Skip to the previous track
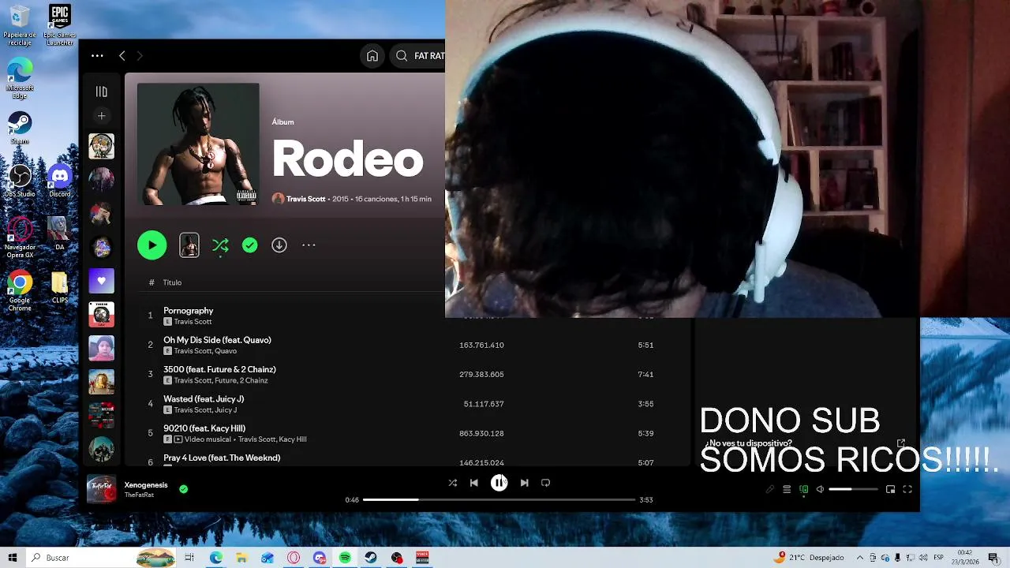 [474, 483]
